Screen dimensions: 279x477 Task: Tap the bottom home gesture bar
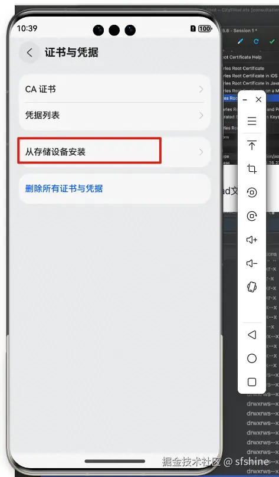tap(114, 461)
